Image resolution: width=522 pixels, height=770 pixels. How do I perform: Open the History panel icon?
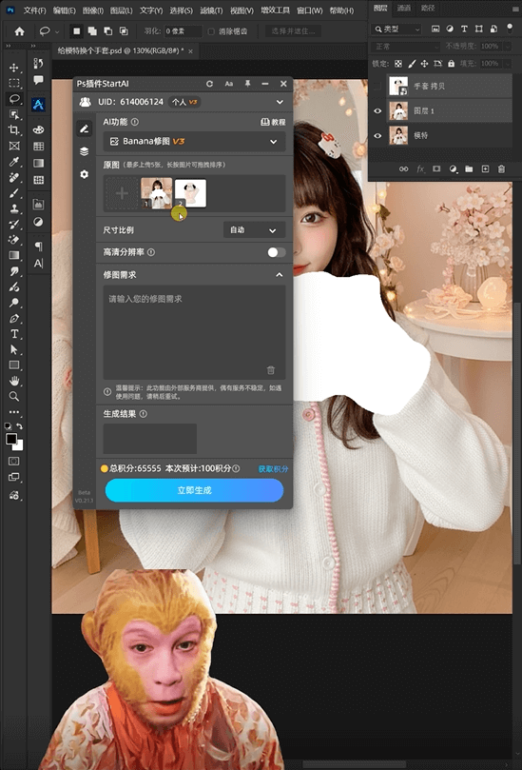38,63
